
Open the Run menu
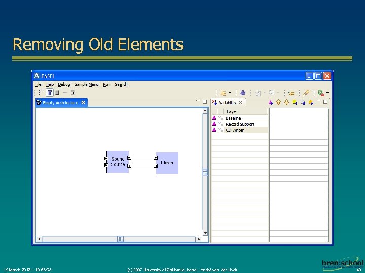coord(106,84)
